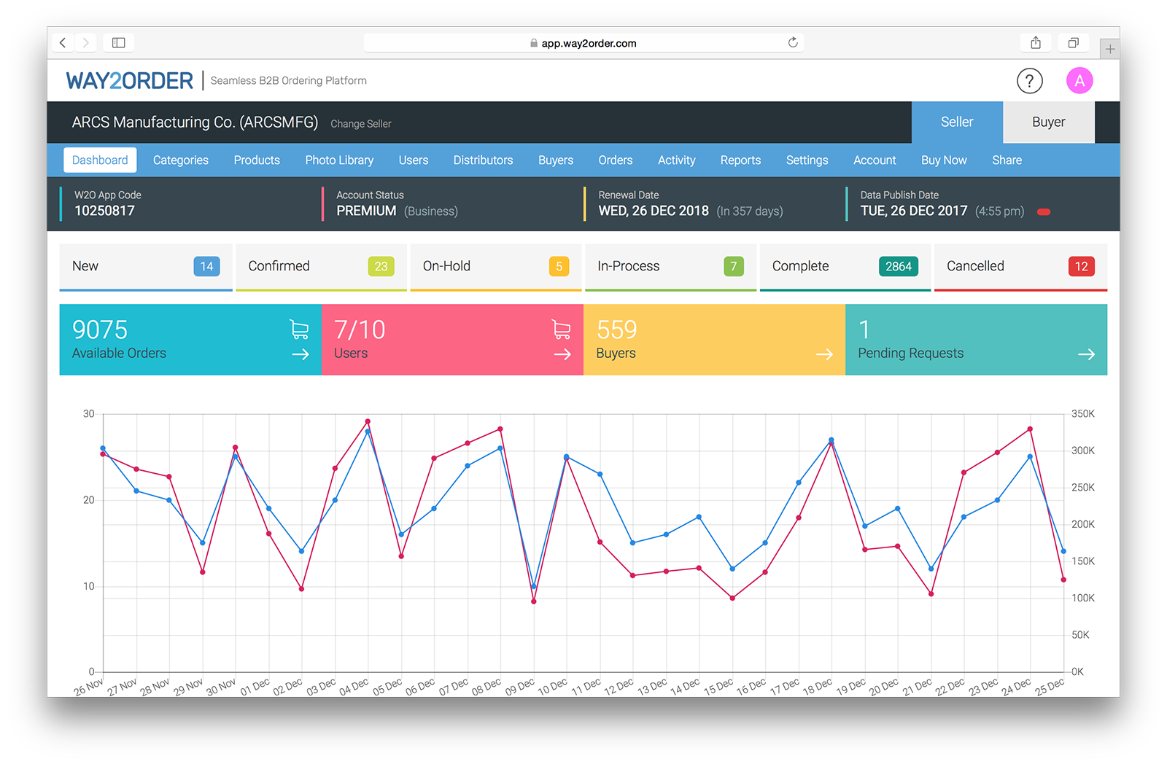Open the profile avatar icon
Screen dimensions: 1167x764
click(1079, 81)
